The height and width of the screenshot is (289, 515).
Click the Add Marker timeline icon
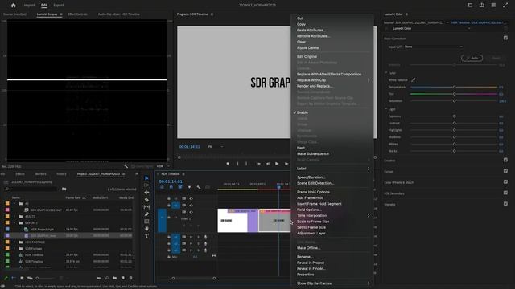(x=189, y=187)
